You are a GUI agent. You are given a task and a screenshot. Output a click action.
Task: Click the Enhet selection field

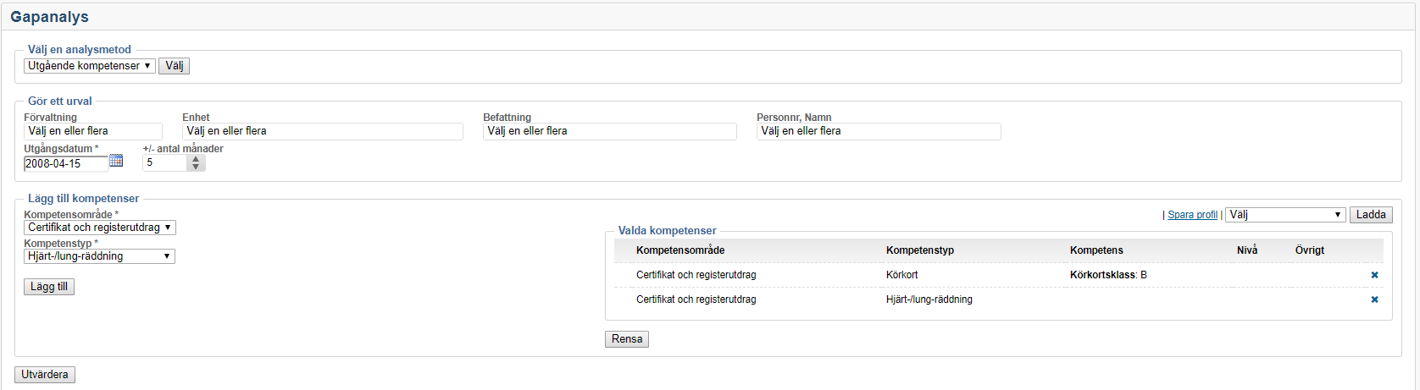[x=322, y=131]
